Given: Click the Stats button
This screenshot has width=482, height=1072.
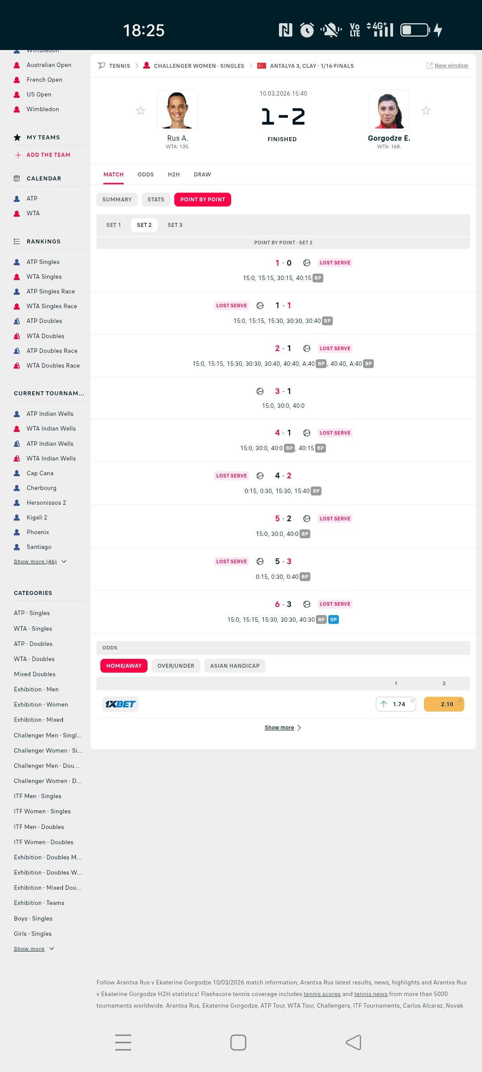Looking at the screenshot, I should click(x=156, y=200).
